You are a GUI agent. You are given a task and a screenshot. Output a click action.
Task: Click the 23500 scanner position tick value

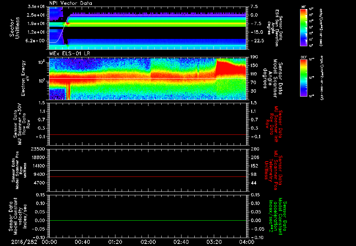pos(38,149)
